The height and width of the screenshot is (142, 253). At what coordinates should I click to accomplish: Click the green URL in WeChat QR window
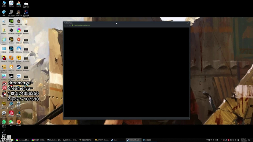[82, 25]
